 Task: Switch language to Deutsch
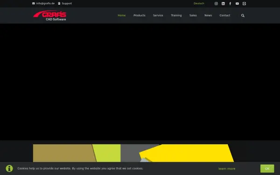[199, 3]
